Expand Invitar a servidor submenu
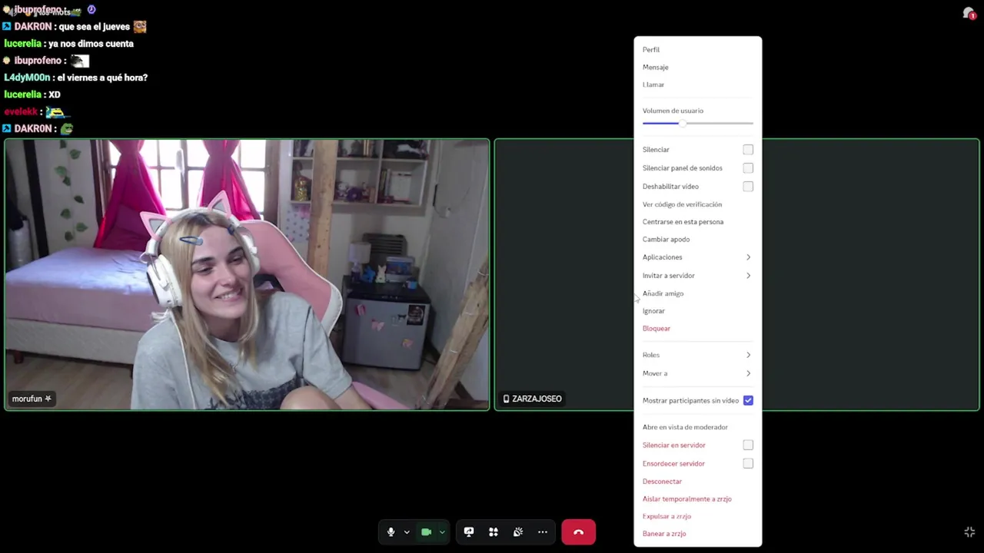 [697, 276]
